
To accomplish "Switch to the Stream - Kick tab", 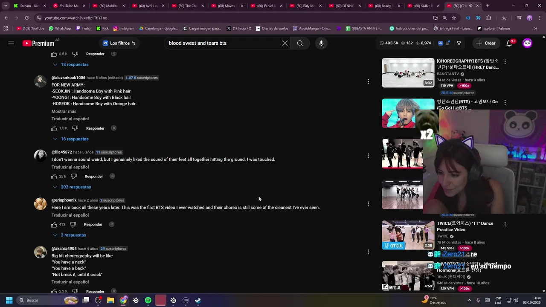I will tap(29, 6).
